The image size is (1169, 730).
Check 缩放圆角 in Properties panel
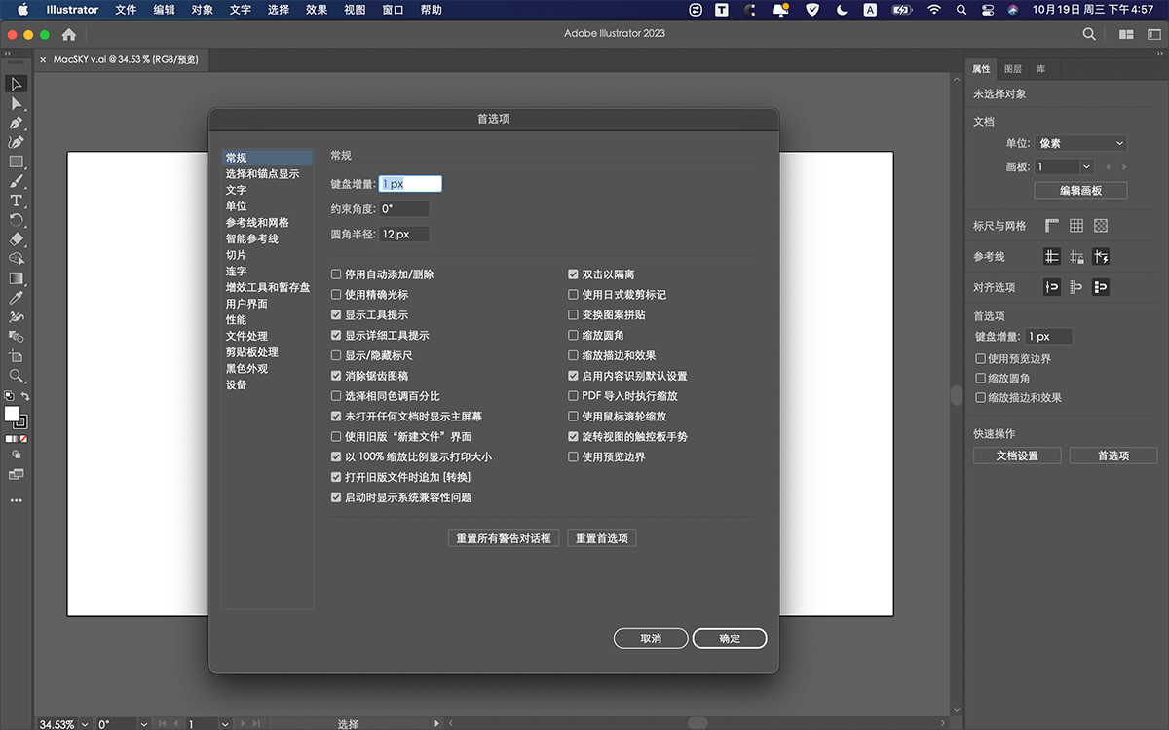point(981,378)
